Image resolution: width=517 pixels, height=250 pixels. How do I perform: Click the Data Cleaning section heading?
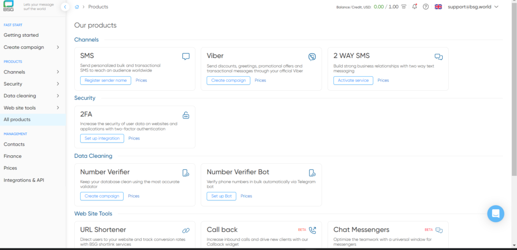(x=93, y=156)
